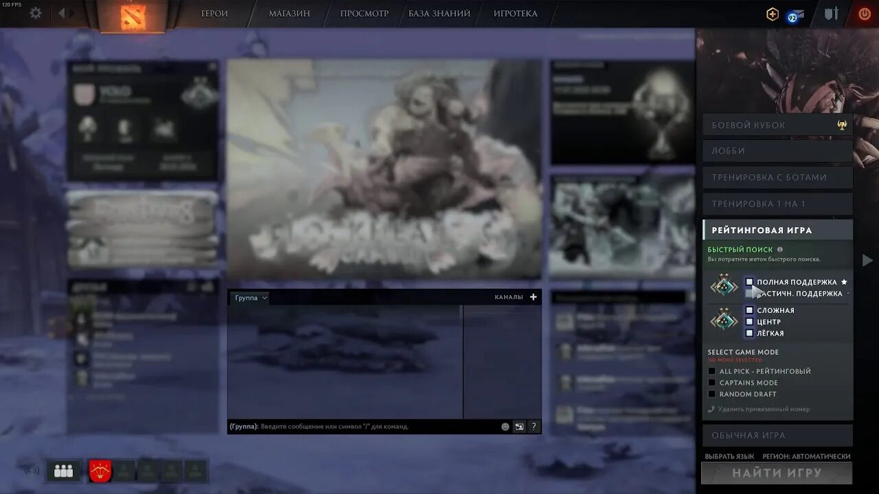Click the star beside Полная поддержка

tap(844, 282)
